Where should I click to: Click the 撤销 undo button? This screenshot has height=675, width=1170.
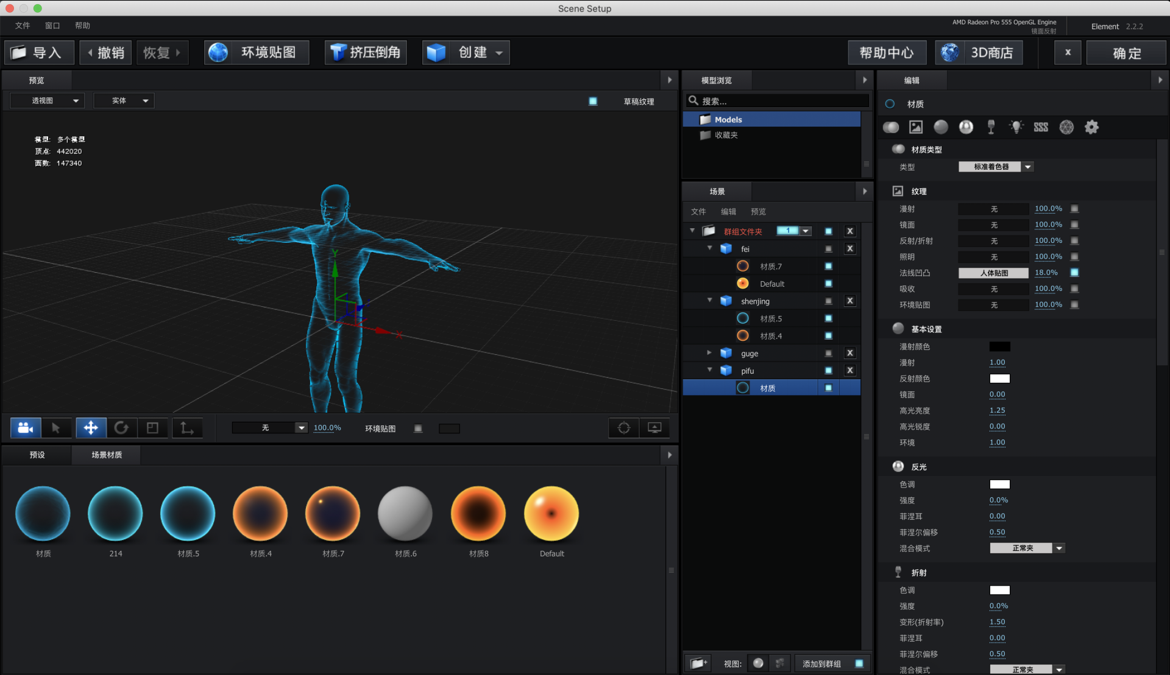(105, 53)
